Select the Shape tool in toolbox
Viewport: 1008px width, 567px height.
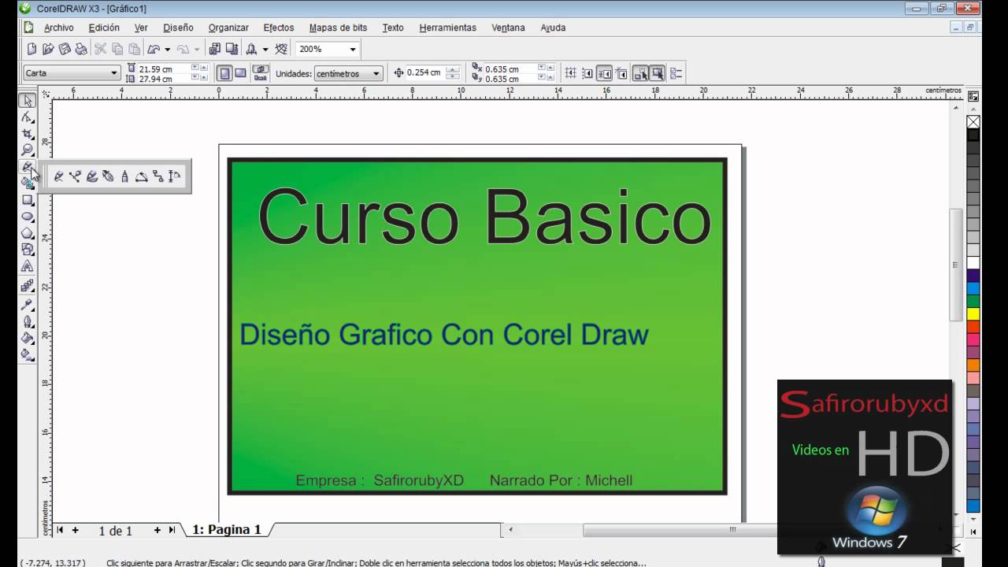pyautogui.click(x=28, y=117)
